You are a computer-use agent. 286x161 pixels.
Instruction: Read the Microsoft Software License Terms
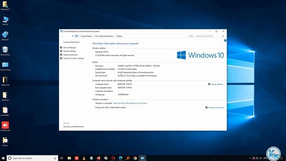point(130,103)
